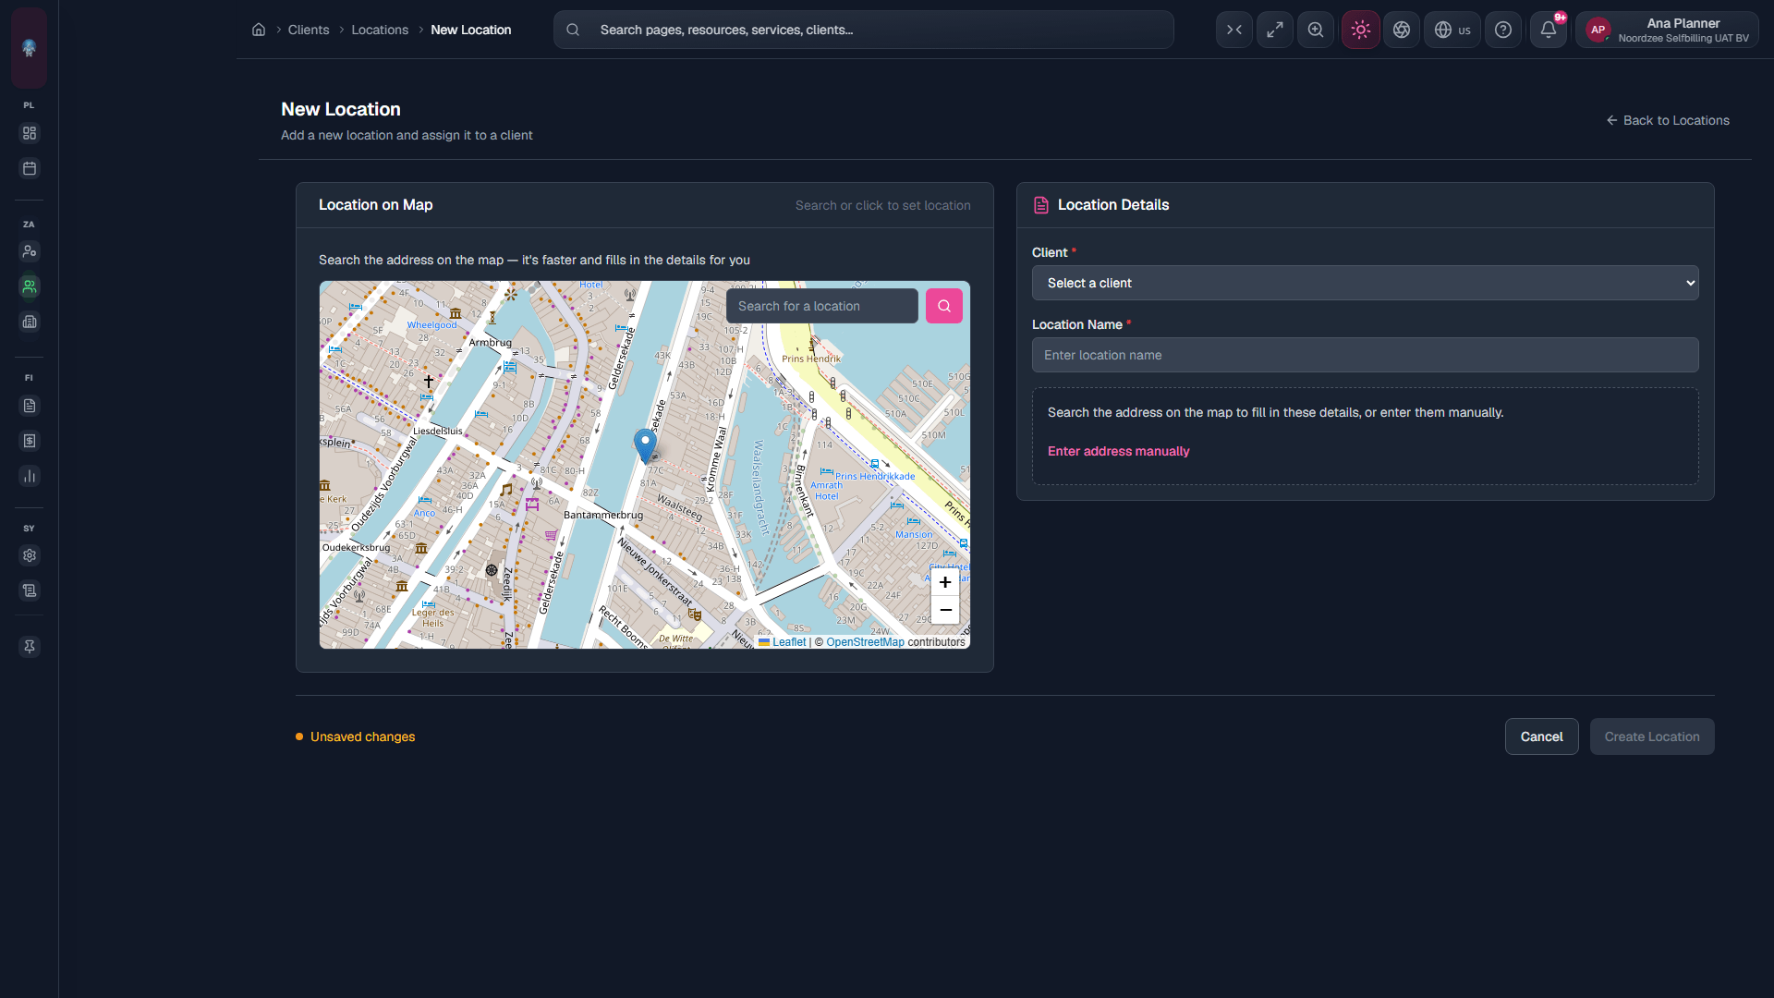Zoom in the map with plus button
The image size is (1774, 998).
tap(945, 582)
